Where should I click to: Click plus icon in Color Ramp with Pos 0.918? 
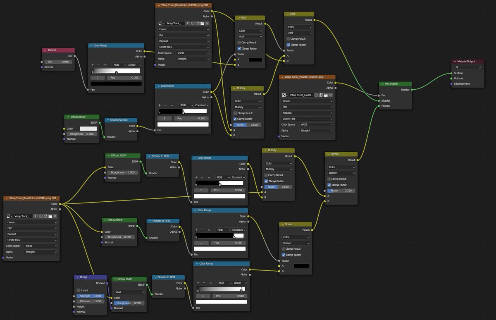coord(198,283)
